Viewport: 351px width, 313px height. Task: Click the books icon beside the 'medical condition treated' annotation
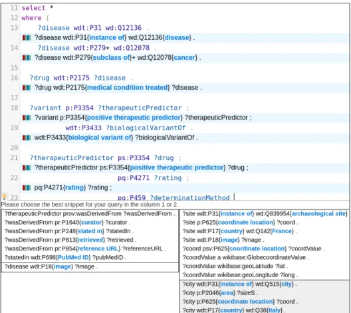click(x=27, y=88)
